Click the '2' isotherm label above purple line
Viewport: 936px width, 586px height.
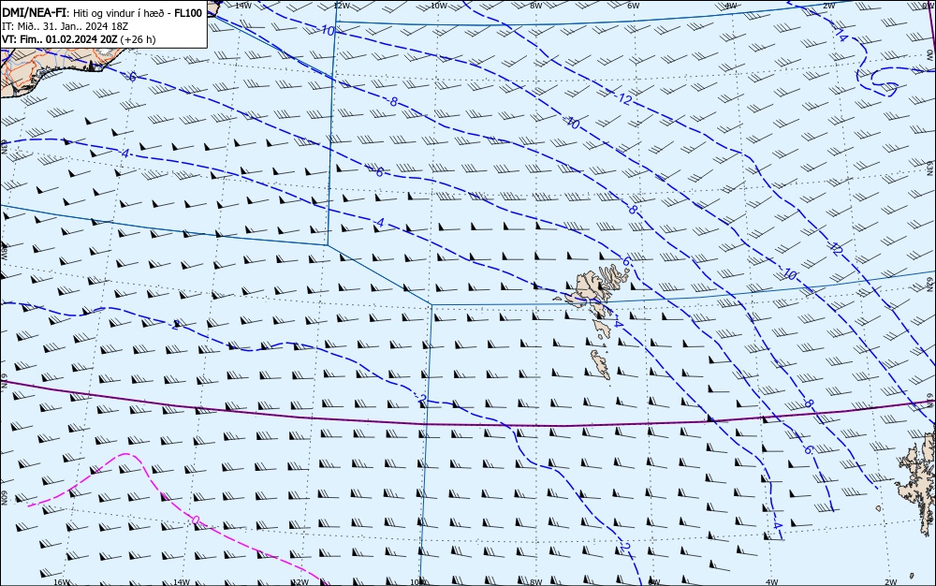[423, 399]
